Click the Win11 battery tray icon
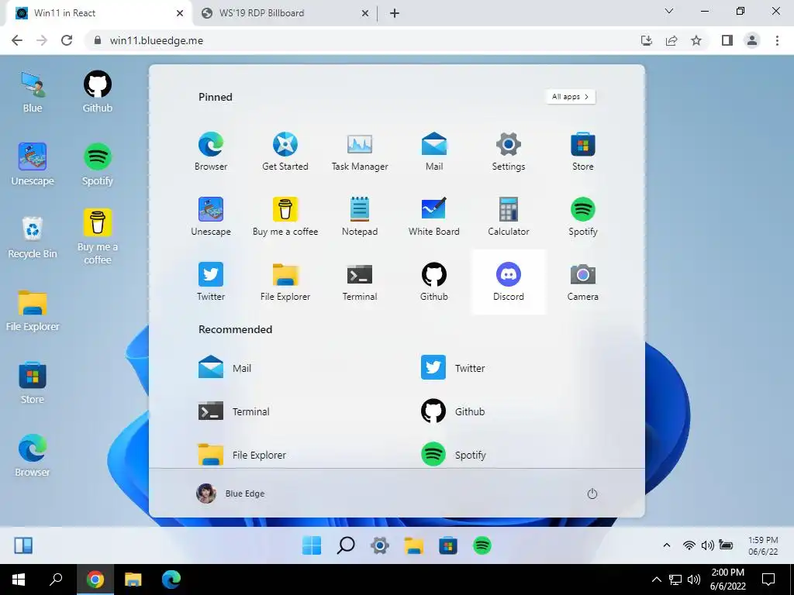Viewport: 794px width, 595px height. [x=726, y=545]
